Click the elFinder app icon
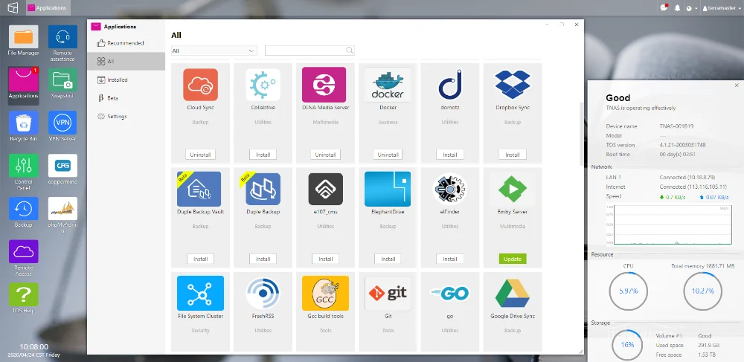 pyautogui.click(x=450, y=189)
